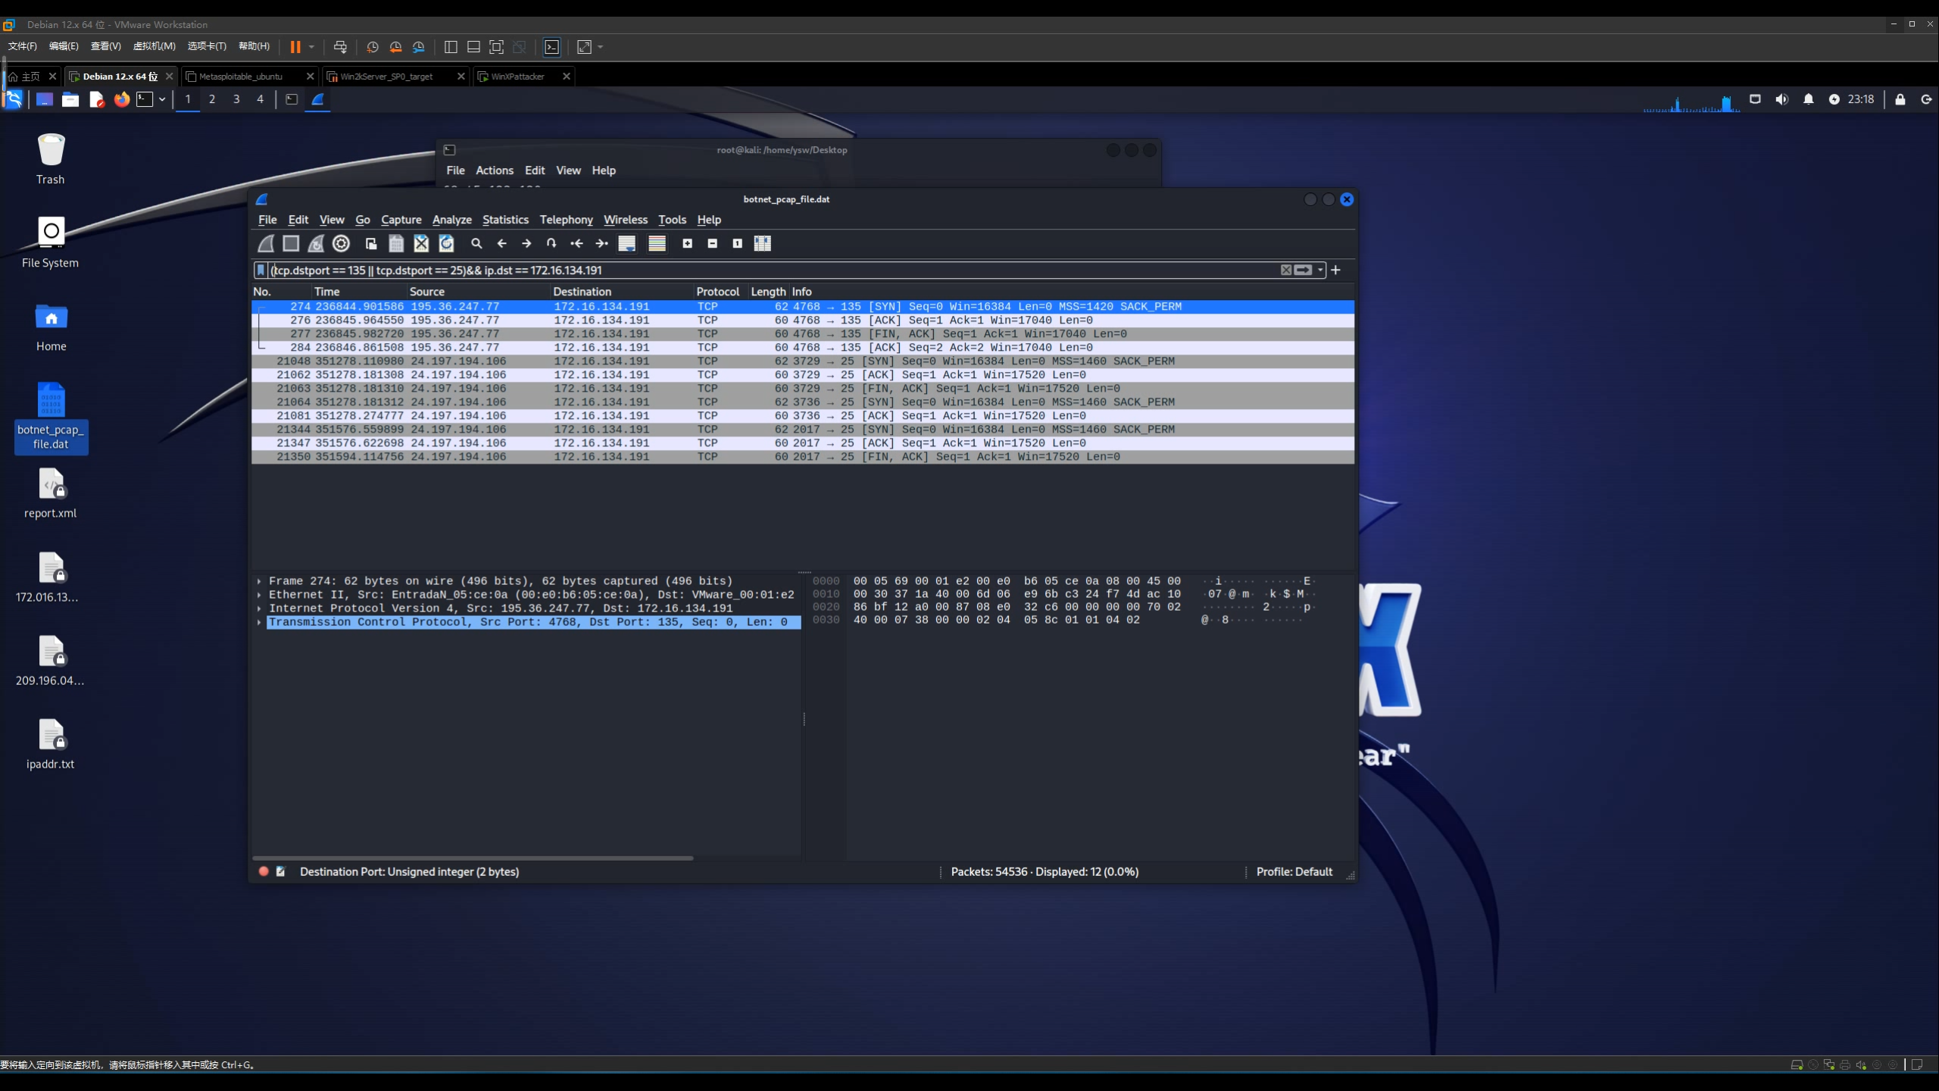
Task: Toggle packet list colorization
Action: click(657, 243)
